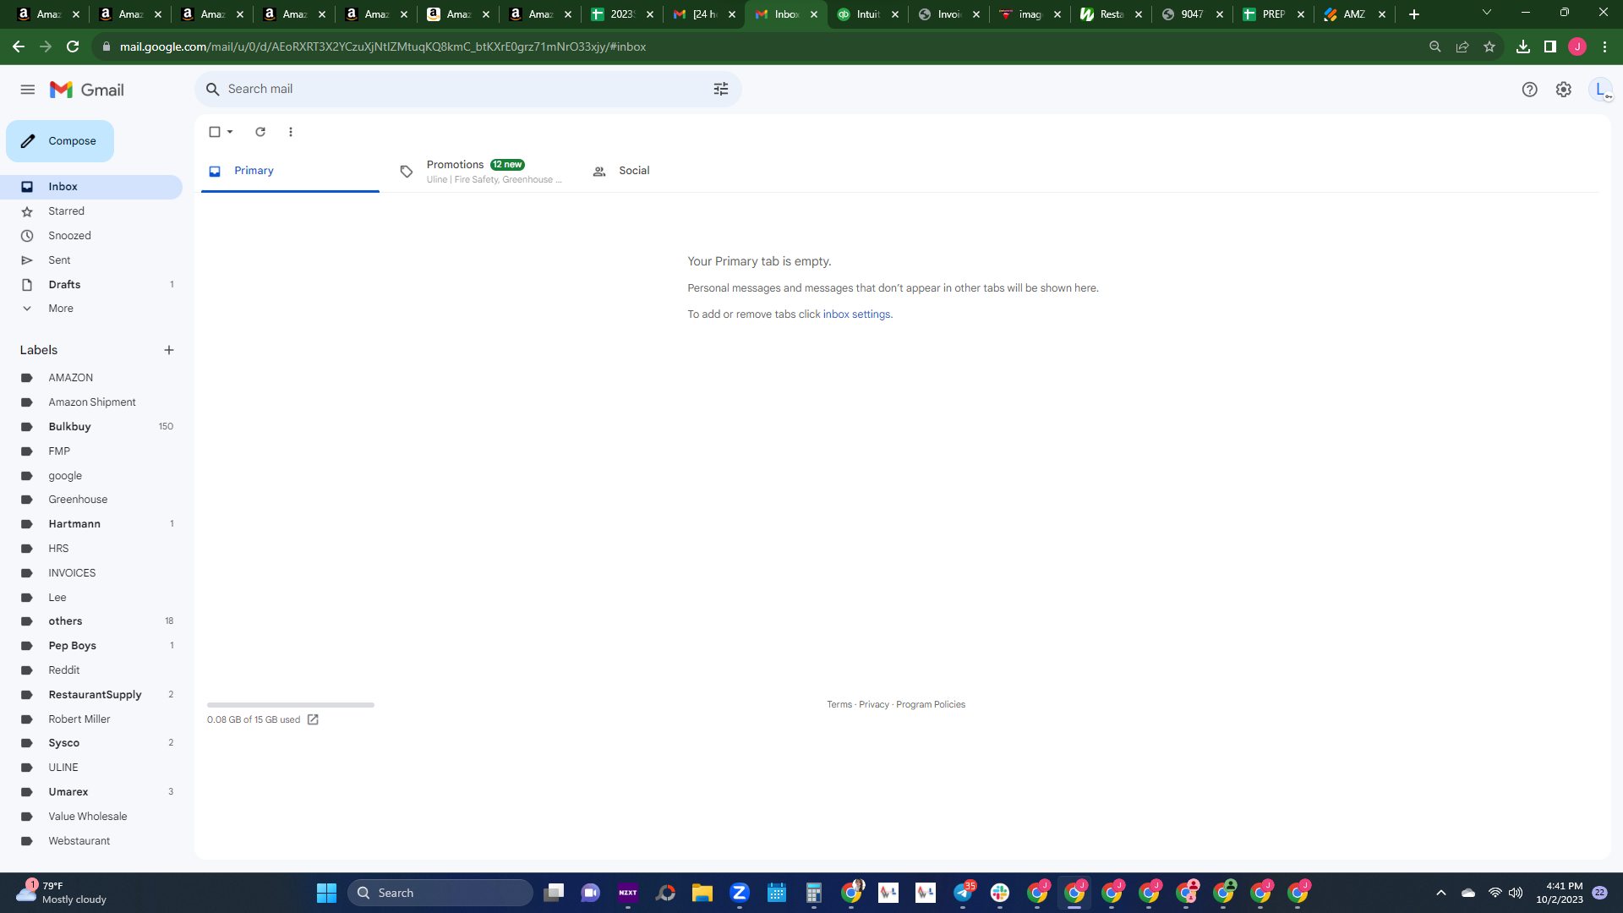Open the Sent folder
Image resolution: width=1623 pixels, height=913 pixels.
(91, 260)
